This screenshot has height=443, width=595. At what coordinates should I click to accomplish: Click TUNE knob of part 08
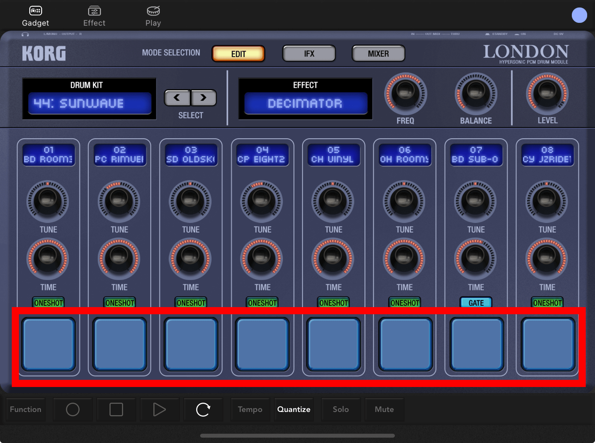click(546, 201)
